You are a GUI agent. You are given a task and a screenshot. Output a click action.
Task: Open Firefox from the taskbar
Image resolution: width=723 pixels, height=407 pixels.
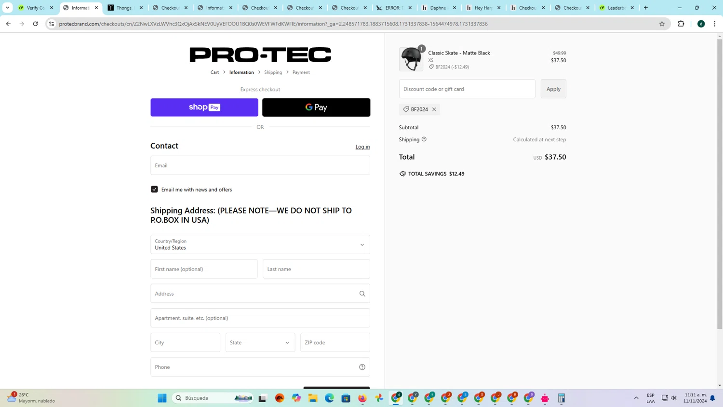tap(362, 398)
